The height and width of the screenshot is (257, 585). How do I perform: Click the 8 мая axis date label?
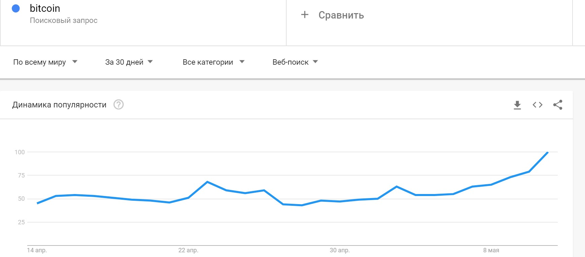coord(491,250)
